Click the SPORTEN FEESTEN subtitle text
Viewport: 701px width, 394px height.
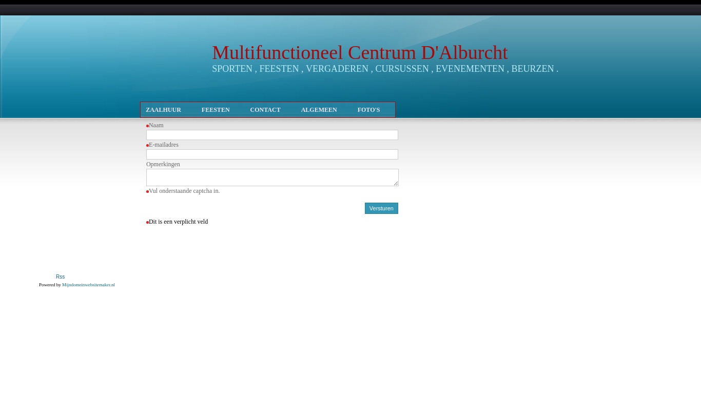(x=385, y=69)
